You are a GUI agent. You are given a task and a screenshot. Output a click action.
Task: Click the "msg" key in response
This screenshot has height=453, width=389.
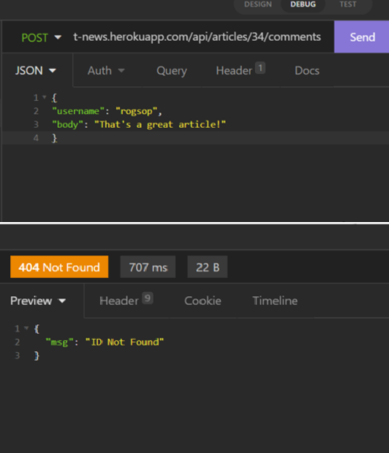59,343
